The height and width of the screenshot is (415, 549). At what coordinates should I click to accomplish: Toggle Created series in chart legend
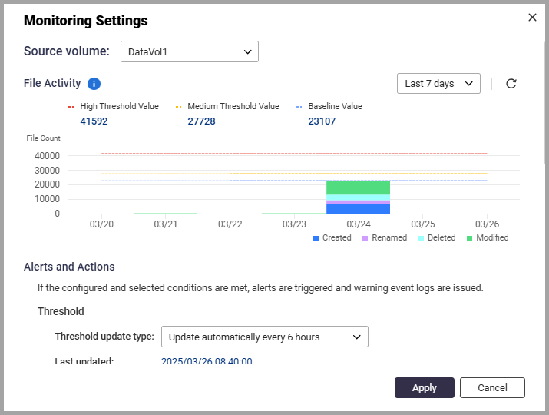coord(332,238)
